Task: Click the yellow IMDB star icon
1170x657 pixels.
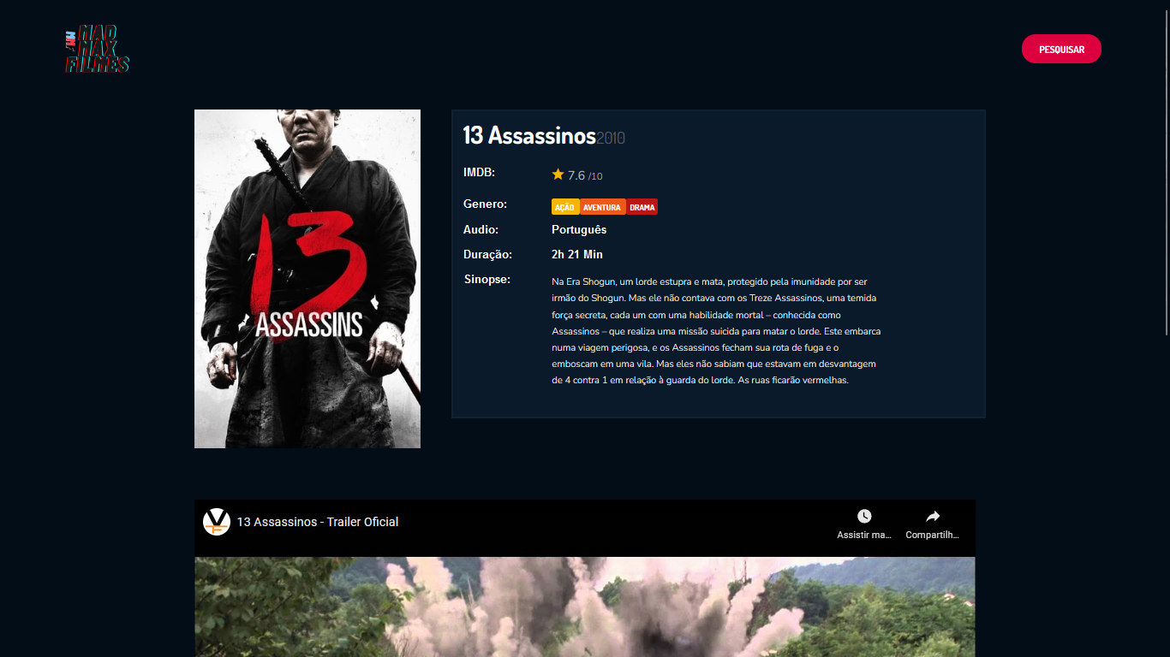Action: [558, 175]
